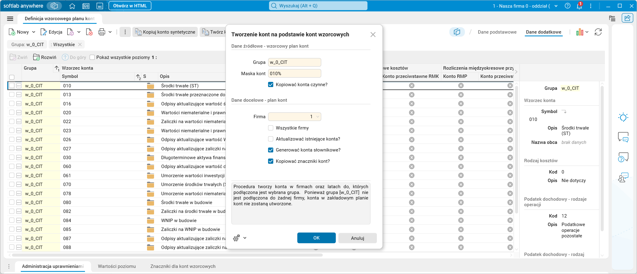Image resolution: width=637 pixels, height=274 pixels.
Task: Open the BC module icon
Action: click(x=100, y=6)
